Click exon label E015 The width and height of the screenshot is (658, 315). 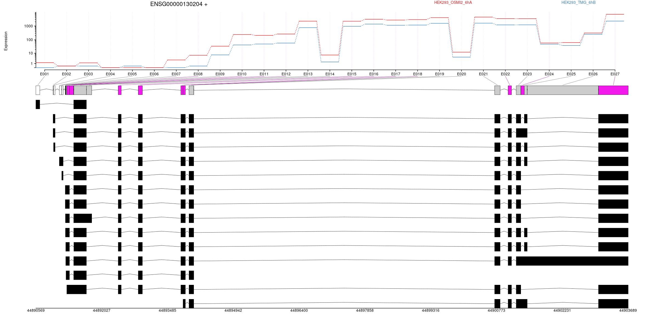pos(352,74)
